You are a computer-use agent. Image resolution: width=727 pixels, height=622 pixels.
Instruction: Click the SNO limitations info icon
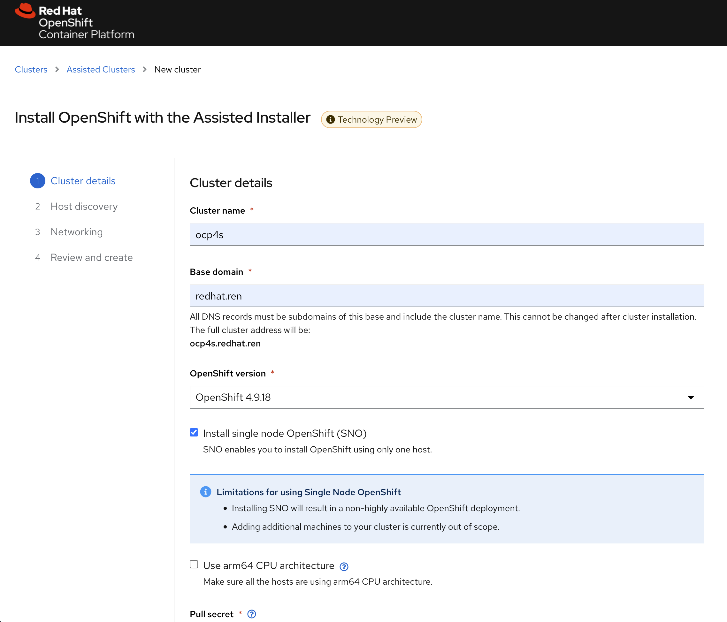[206, 492]
